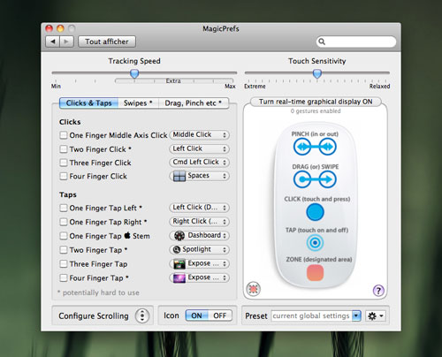
Task: Go back with the left arrow button
Action: pyautogui.click(x=53, y=42)
